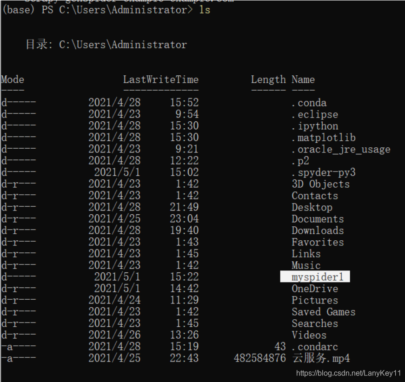Click the OneDrive folder name
This screenshot has height=382, width=405.
[x=315, y=289]
